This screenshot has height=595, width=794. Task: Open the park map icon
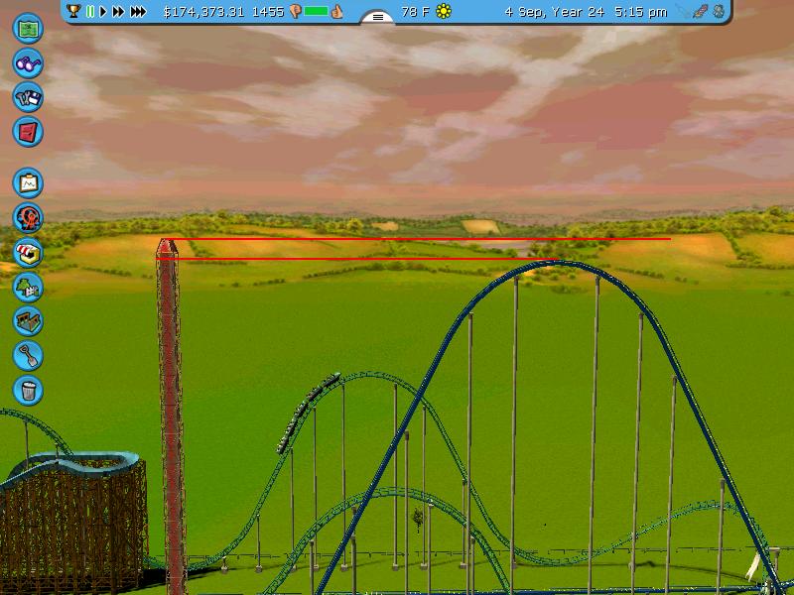tap(28, 29)
